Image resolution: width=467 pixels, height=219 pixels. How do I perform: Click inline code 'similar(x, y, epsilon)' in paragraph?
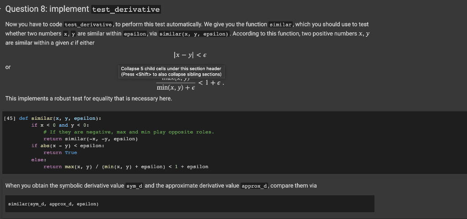pos(193,34)
